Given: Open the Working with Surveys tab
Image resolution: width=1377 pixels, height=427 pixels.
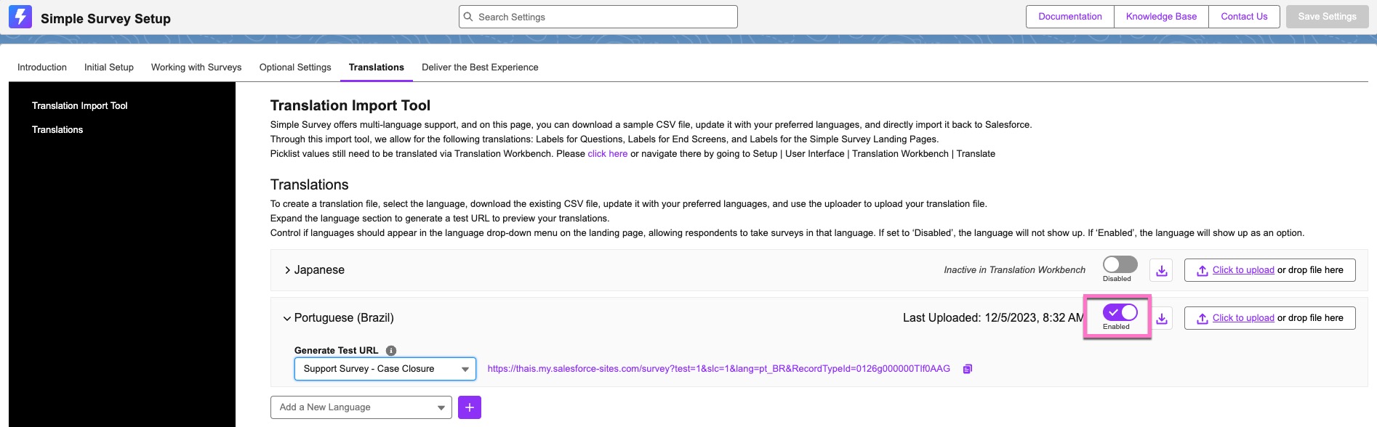Looking at the screenshot, I should coord(196,68).
